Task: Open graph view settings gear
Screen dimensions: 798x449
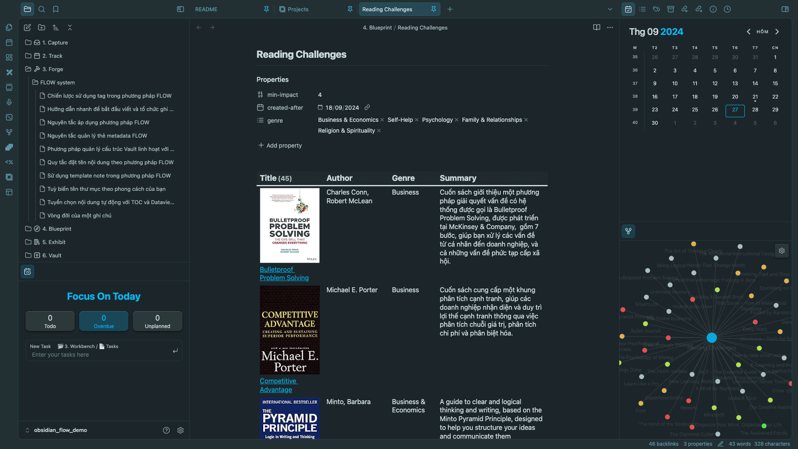Action: tap(781, 251)
